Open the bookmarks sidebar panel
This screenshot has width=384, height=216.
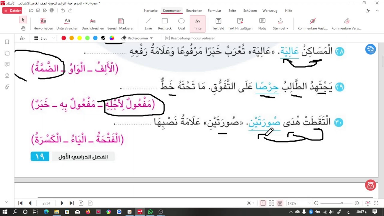pyautogui.click(x=7, y=42)
